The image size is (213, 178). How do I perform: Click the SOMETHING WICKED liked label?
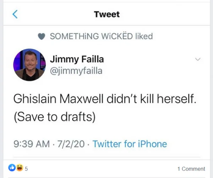point(101,36)
